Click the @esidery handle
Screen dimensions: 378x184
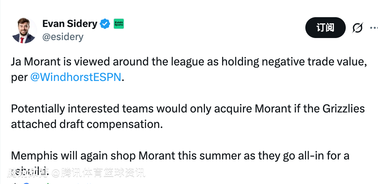click(63, 37)
